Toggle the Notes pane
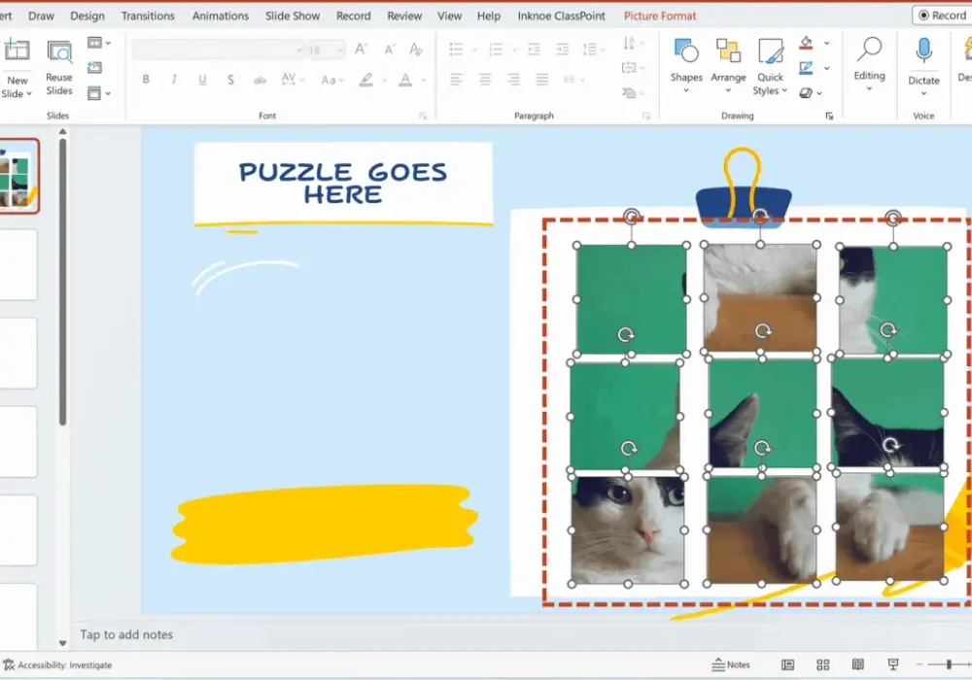This screenshot has width=972, height=680. (x=731, y=664)
